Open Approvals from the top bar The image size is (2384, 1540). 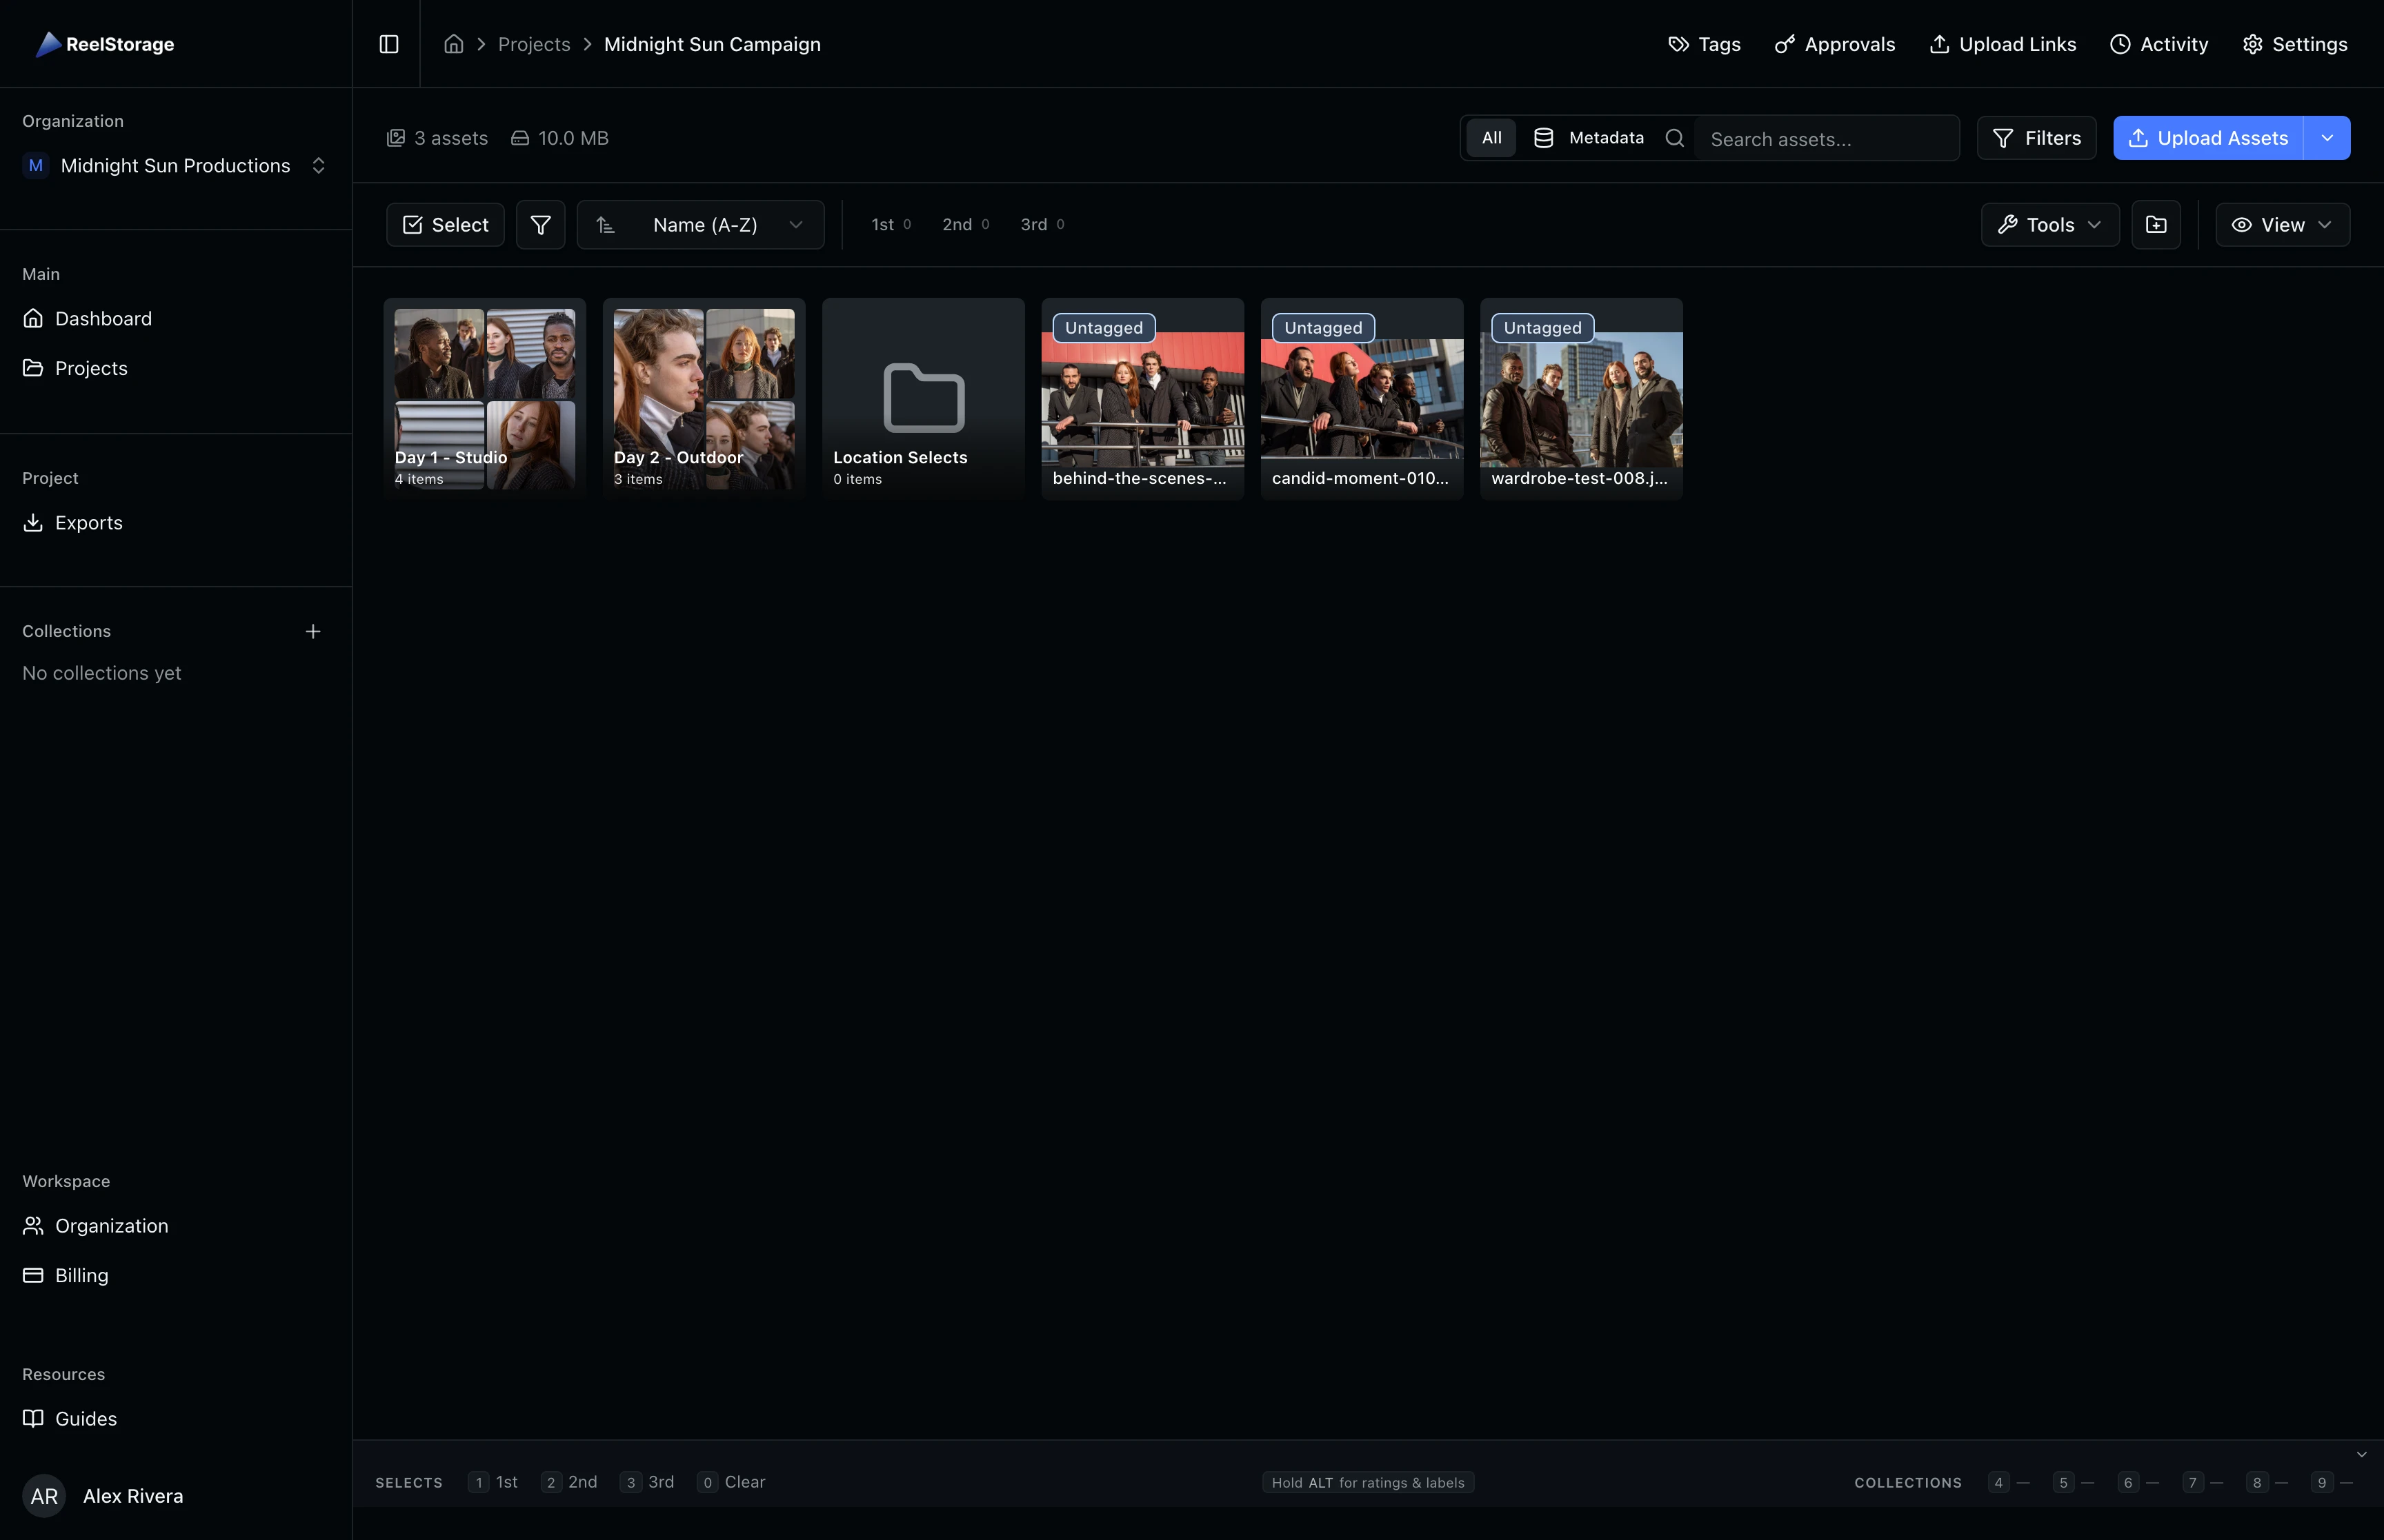[1835, 43]
